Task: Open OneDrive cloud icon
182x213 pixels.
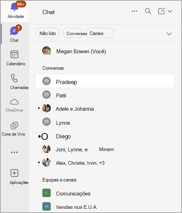Action: (x=14, y=102)
